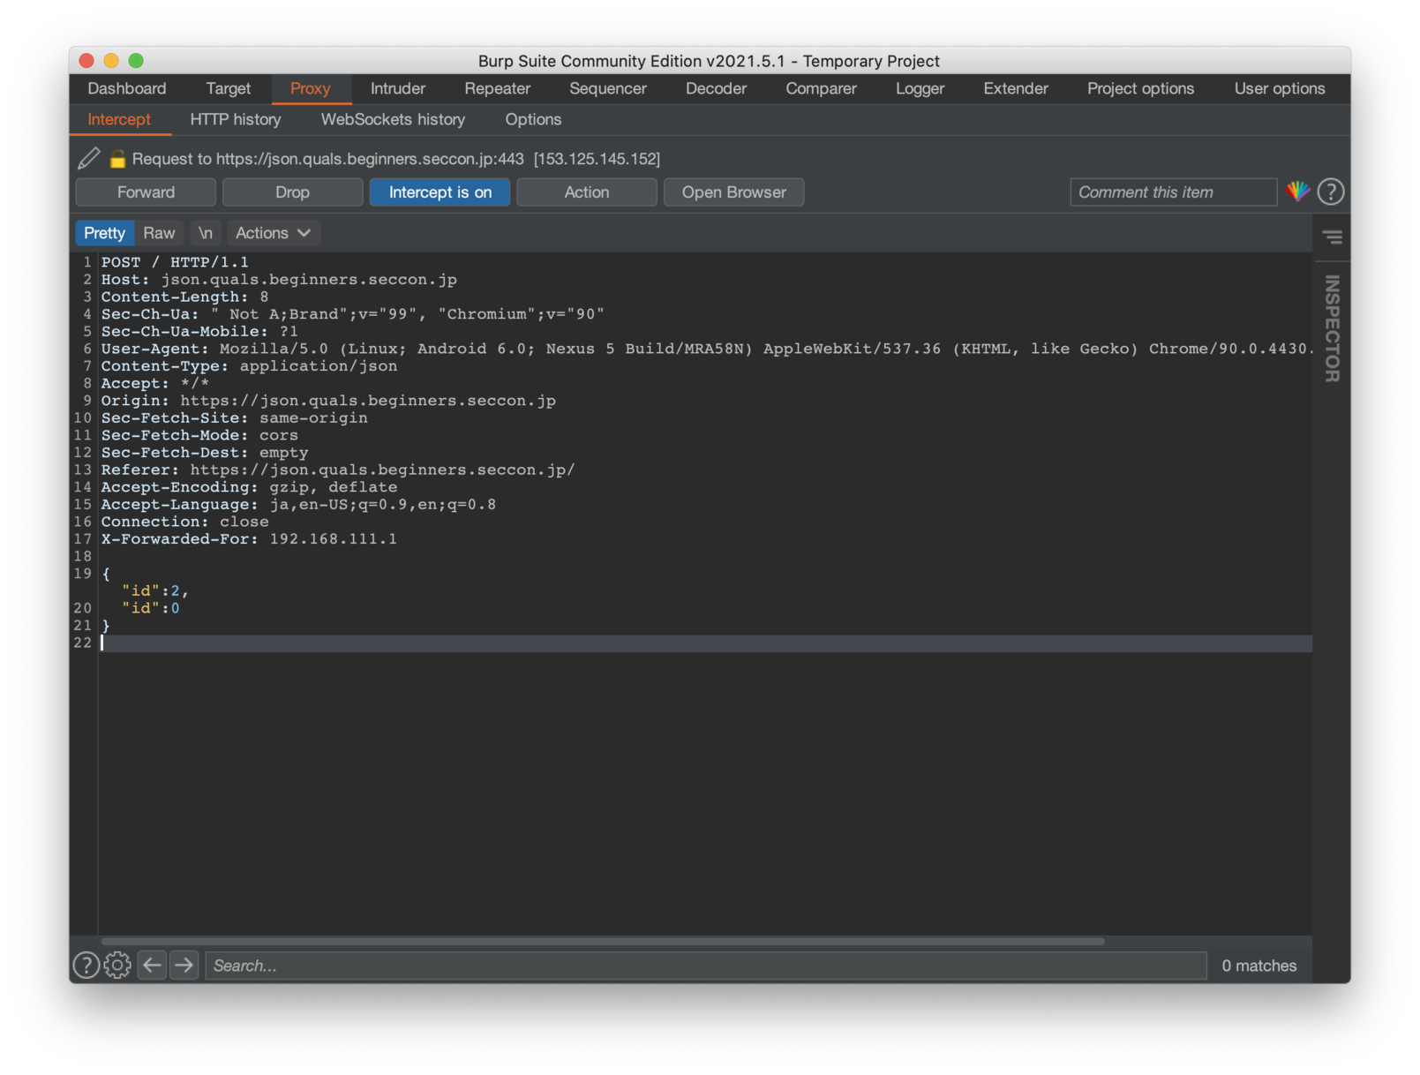The image size is (1420, 1075).
Task: Open the Sequencer tab
Action: [608, 88]
